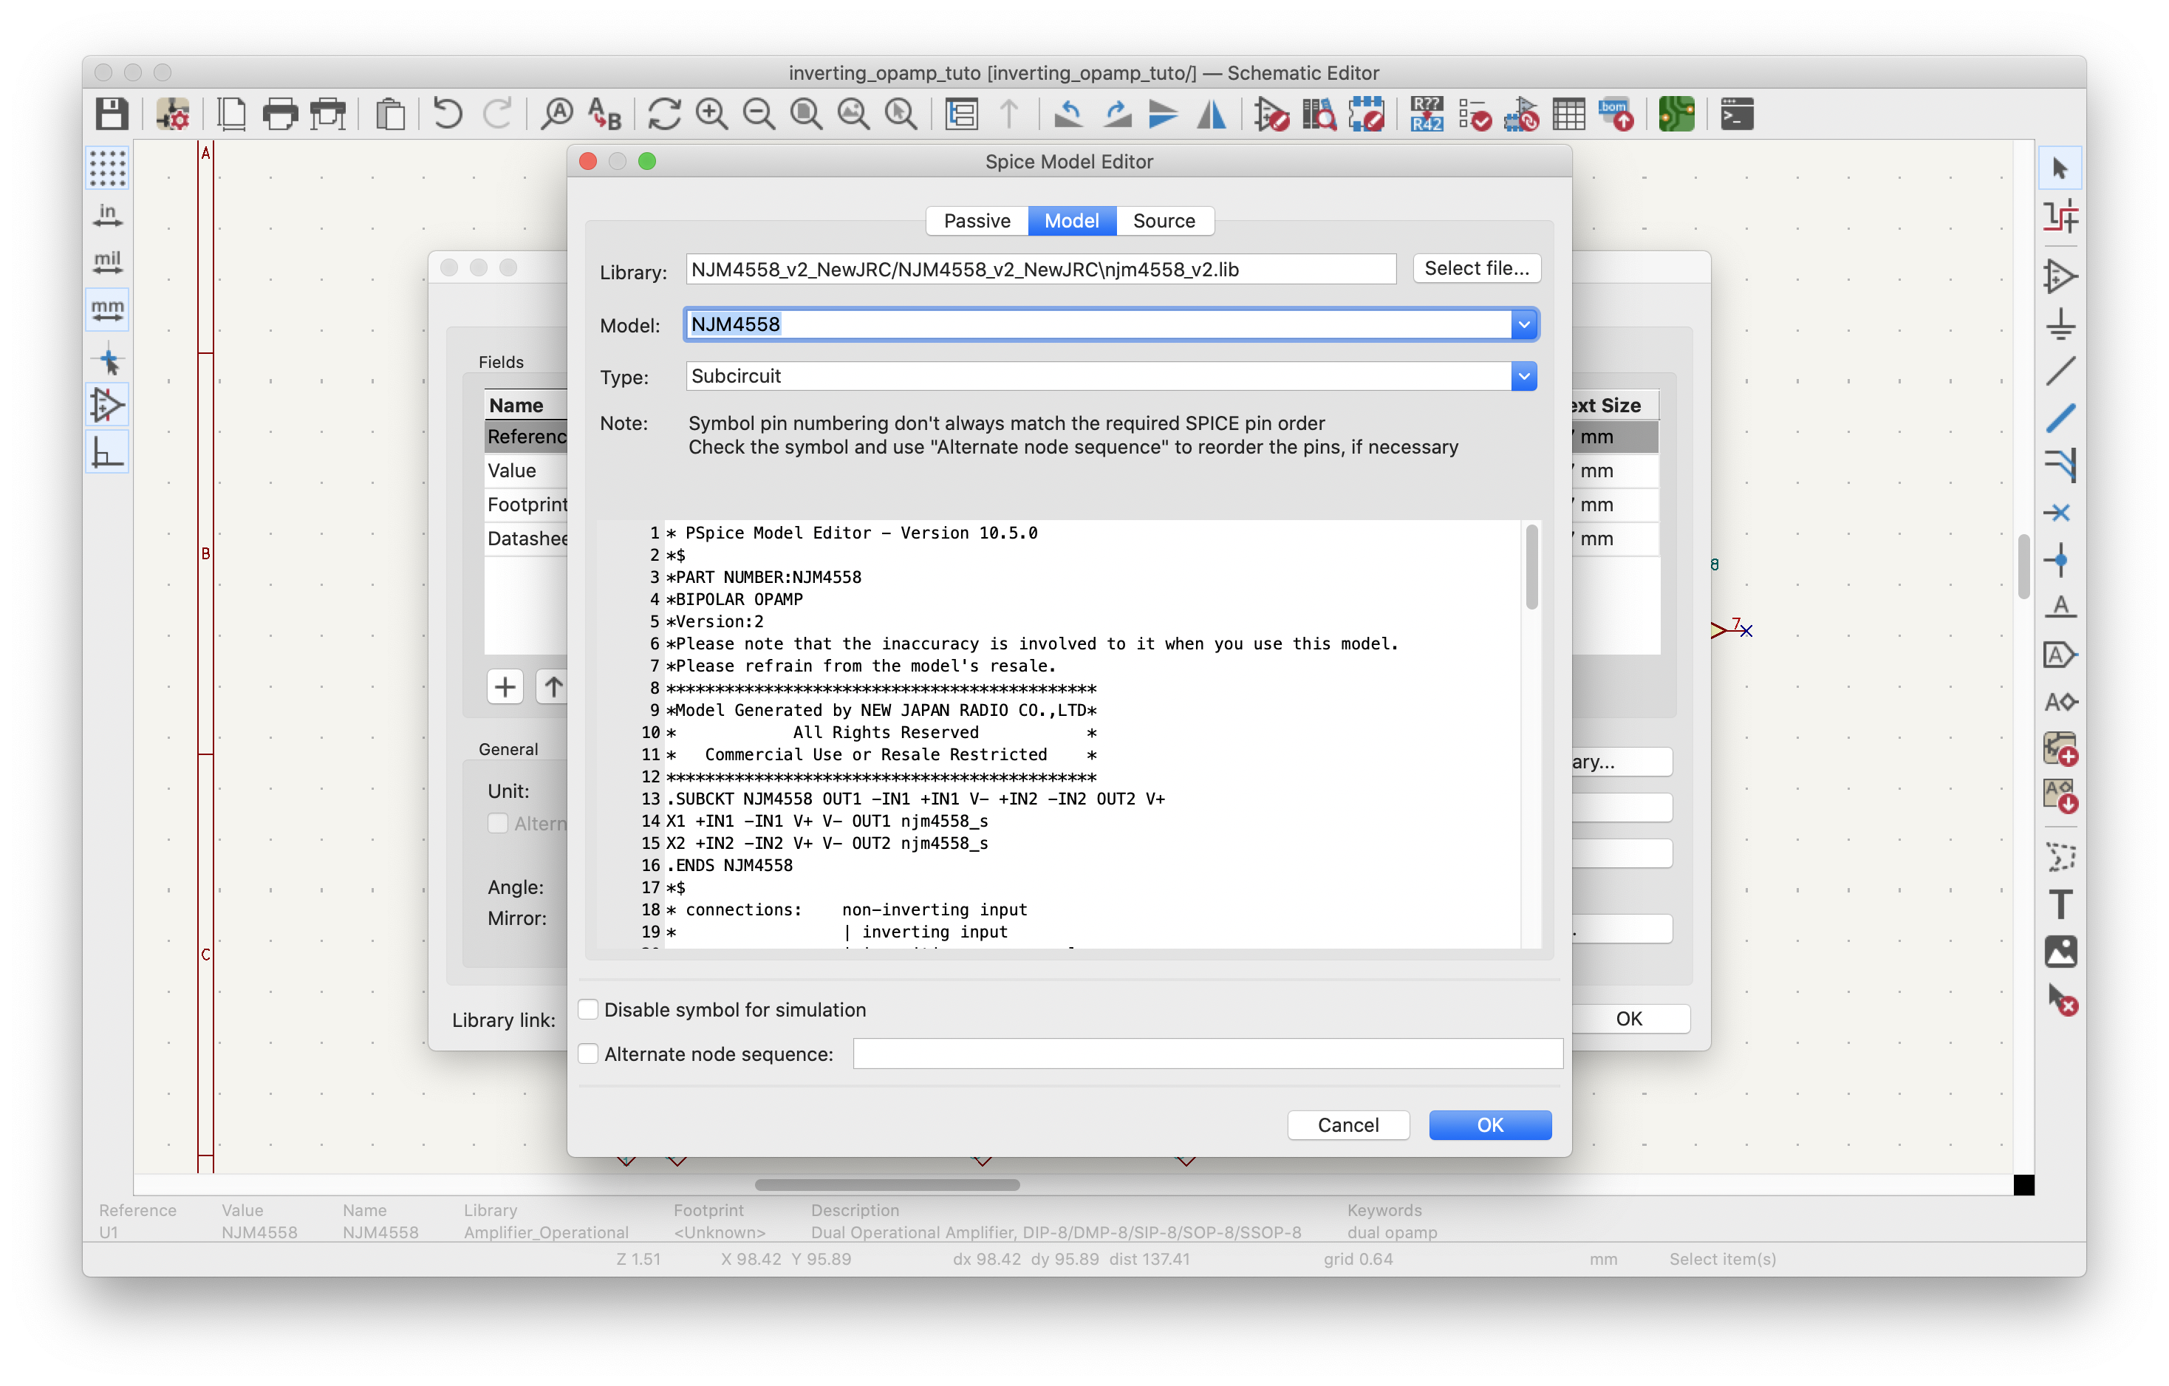Enable Disable symbol for simulation checkbox
Viewport: 2169px width, 1386px height.
click(x=592, y=1010)
